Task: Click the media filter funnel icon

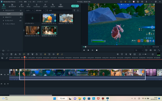Action: coord(74,10)
